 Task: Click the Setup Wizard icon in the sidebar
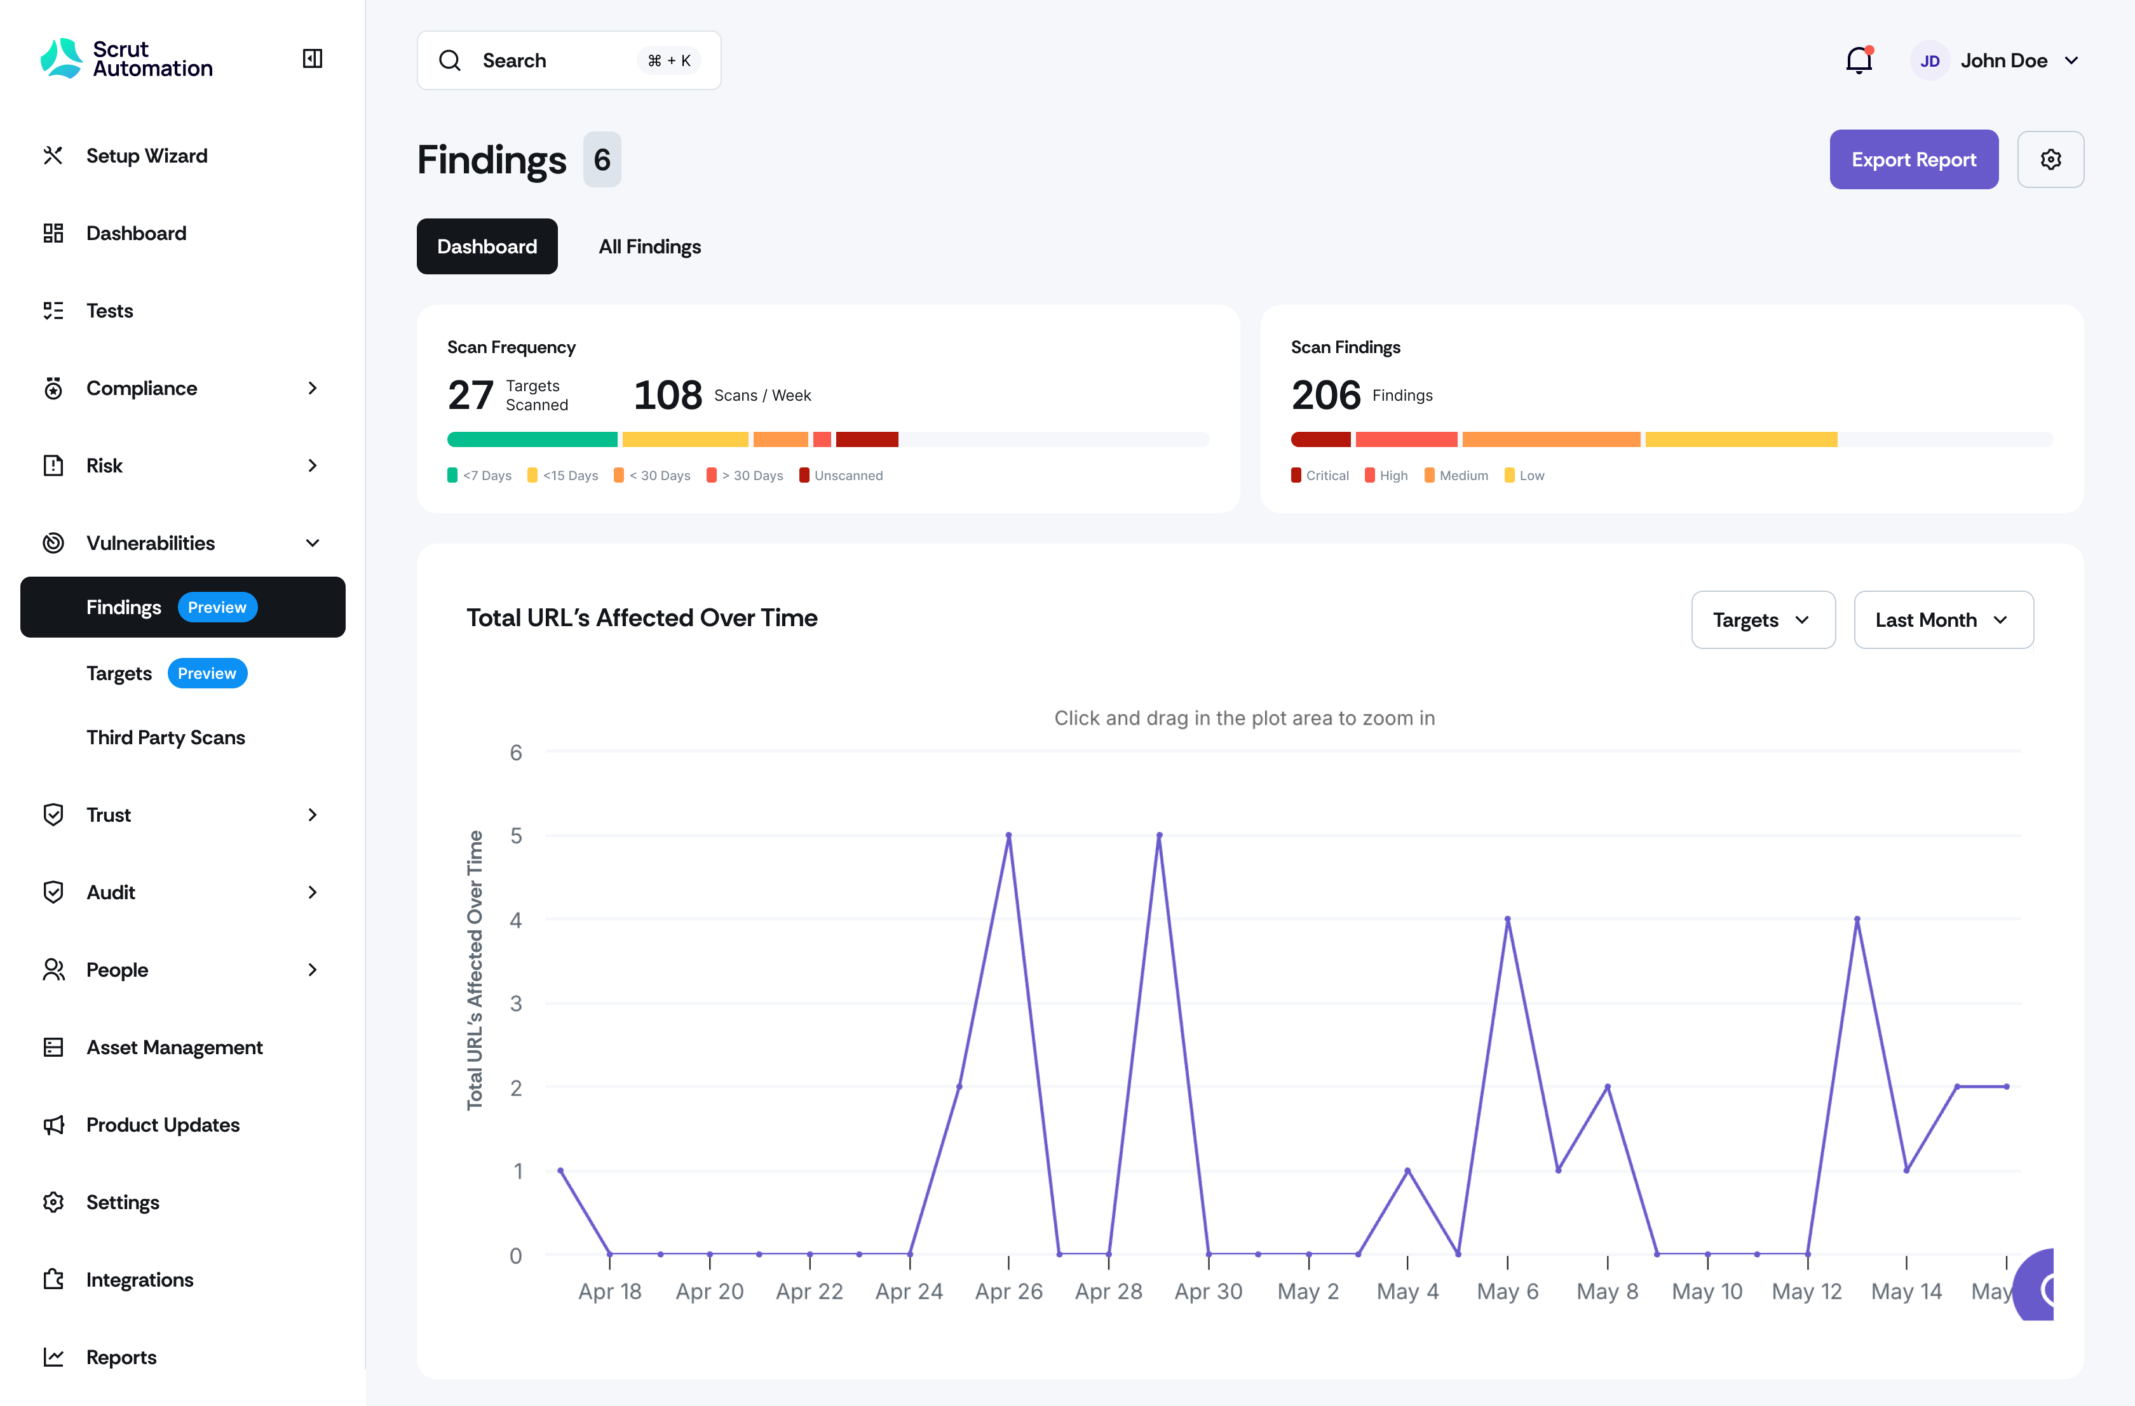54,156
